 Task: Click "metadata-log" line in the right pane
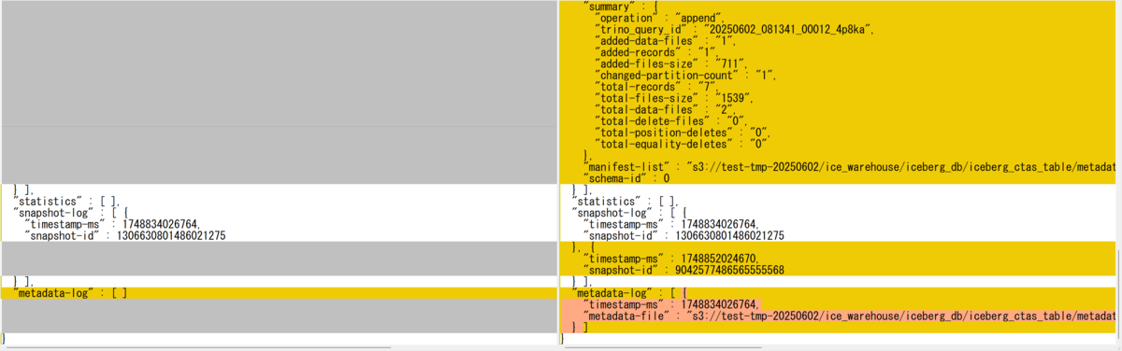tap(629, 292)
